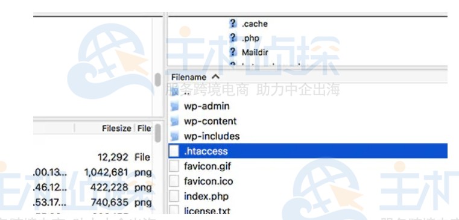Image resolution: width=459 pixels, height=220 pixels.
Task: Open the parent directory '..' entry
Action: click(x=187, y=92)
